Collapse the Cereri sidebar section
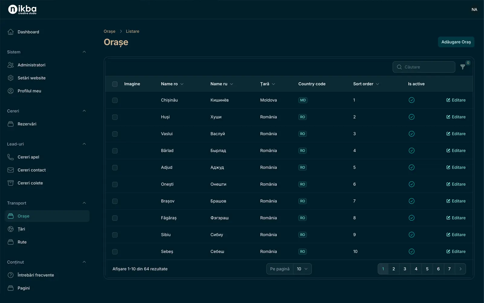The image size is (484, 303). tap(84, 111)
